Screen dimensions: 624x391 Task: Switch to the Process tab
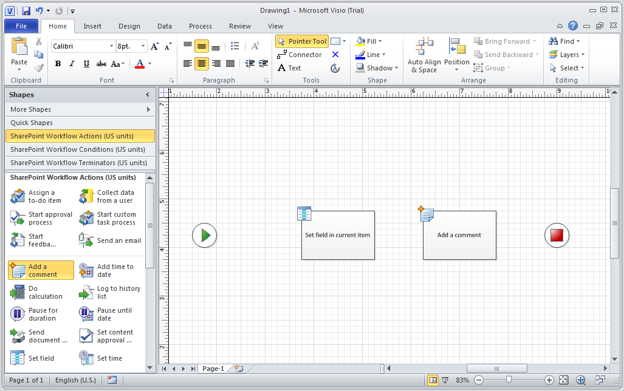[x=200, y=26]
